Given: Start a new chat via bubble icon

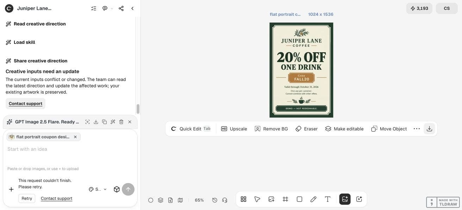Looking at the screenshot, I should pos(105,8).
